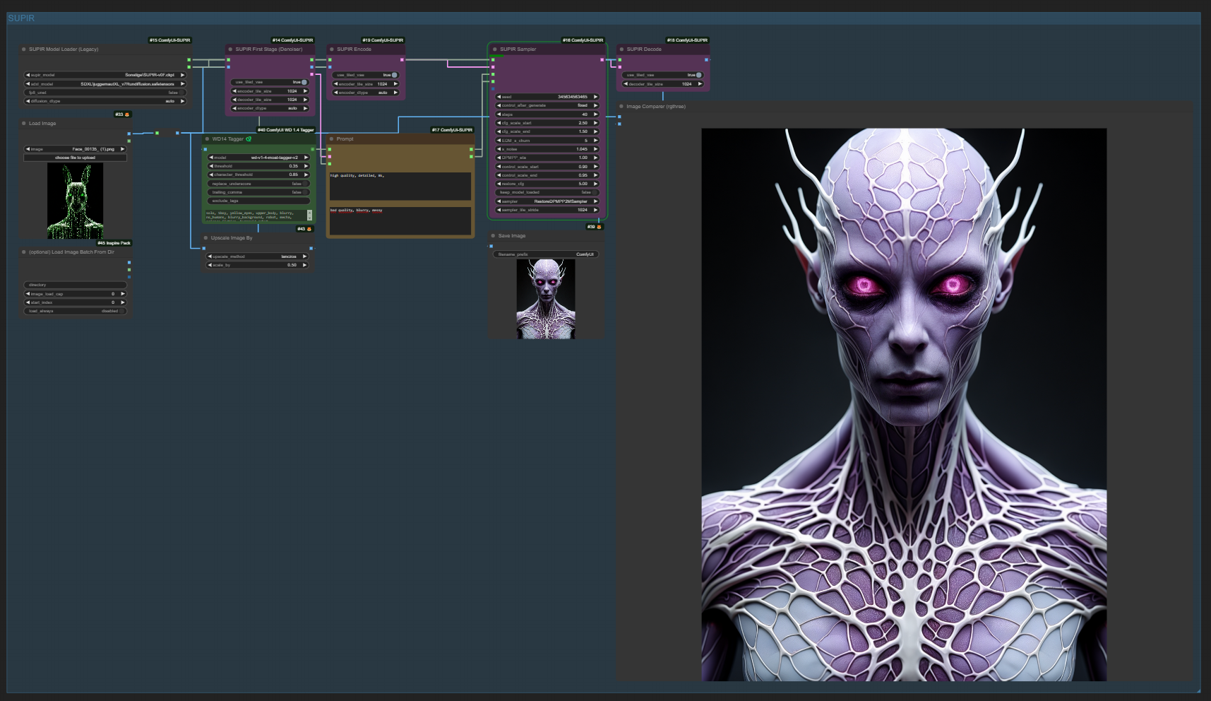This screenshot has height=701, width=1211.
Task: Click the collapse dot on the Prompt node
Action: (331, 139)
